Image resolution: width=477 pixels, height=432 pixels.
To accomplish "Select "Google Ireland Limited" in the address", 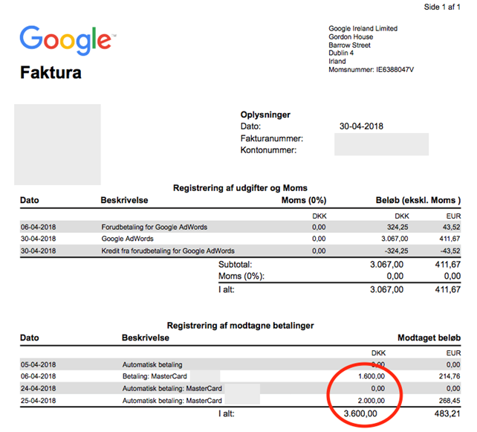I will point(363,28).
